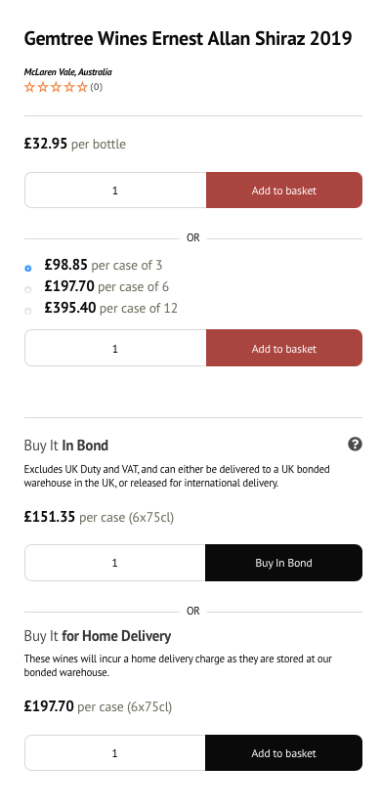Focus the case quantity field

115,349
